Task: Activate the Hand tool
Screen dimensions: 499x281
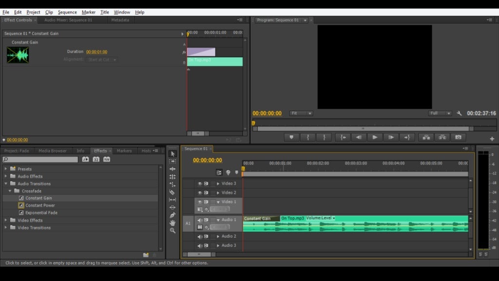Action: 173,223
